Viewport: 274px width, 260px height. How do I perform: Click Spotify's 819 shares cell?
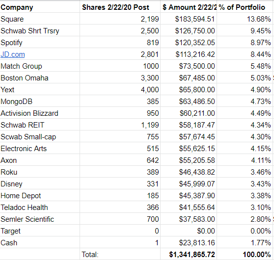tap(120, 42)
